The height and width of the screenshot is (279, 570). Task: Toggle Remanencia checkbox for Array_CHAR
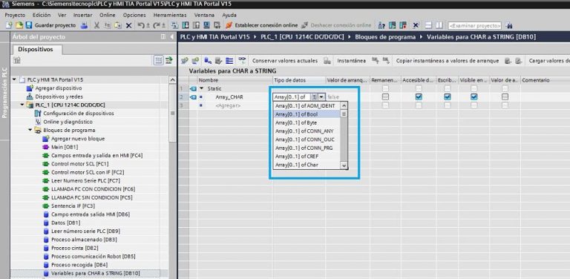[x=385, y=97]
